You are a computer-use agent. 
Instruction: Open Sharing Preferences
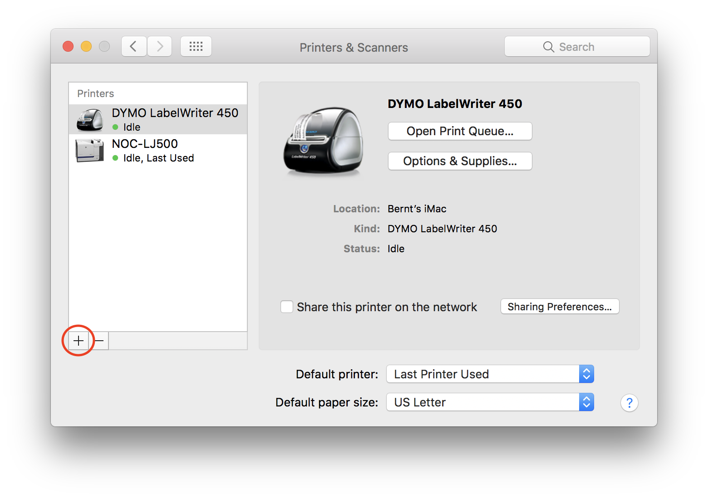coord(560,307)
